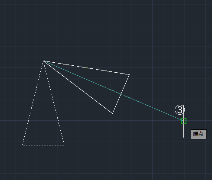Click the circled number 3 label
Screen dimensions: 212x180
[x=179, y=110]
